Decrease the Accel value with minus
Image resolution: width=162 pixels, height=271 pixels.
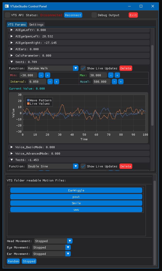click(114, 82)
